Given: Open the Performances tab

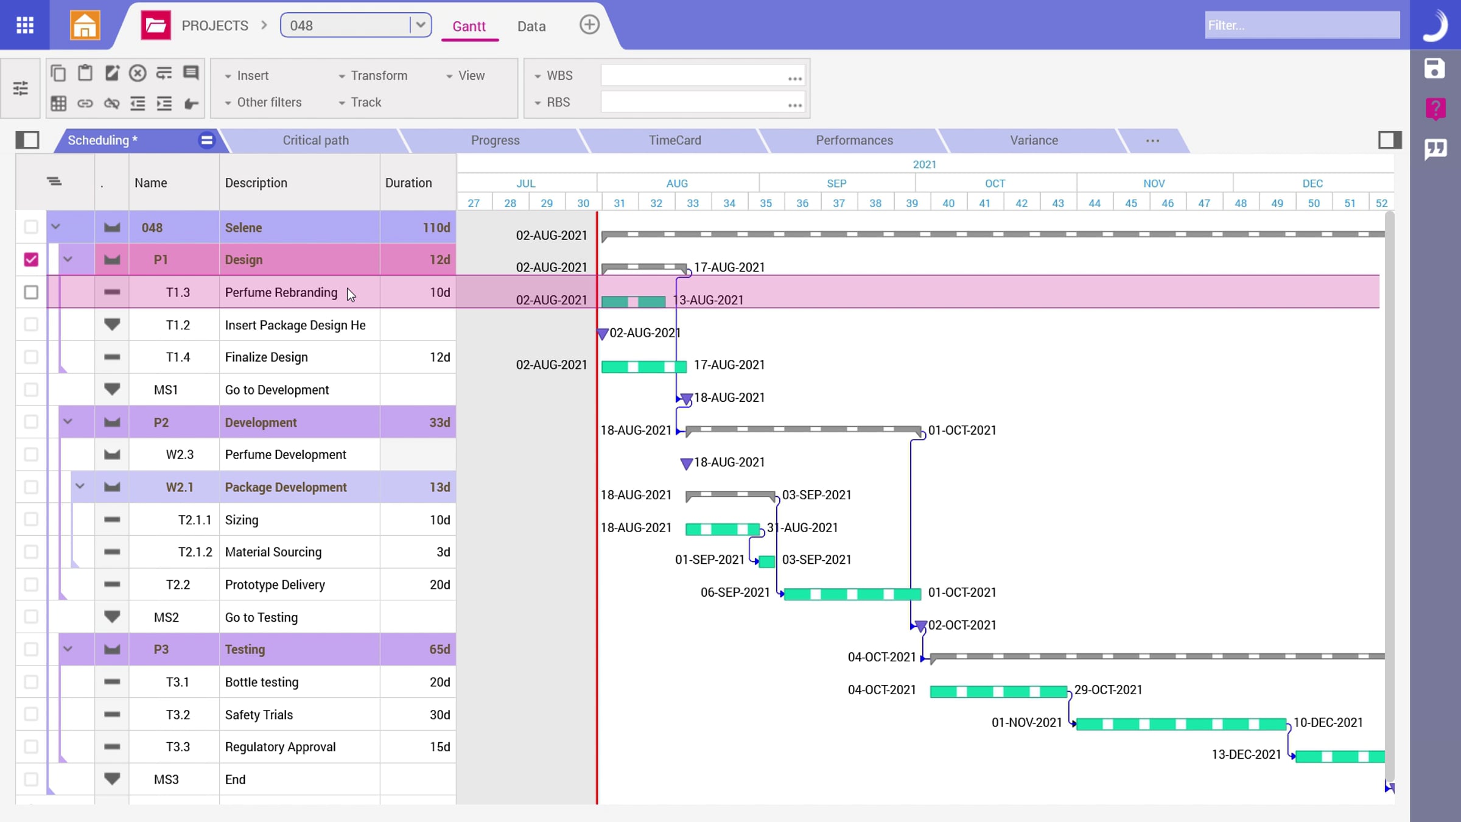Looking at the screenshot, I should point(854,140).
